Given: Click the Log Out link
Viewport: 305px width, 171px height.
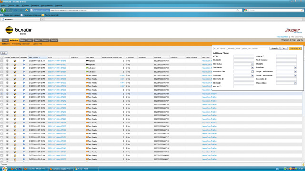Looking at the screenshot, I should (x=300, y=40).
